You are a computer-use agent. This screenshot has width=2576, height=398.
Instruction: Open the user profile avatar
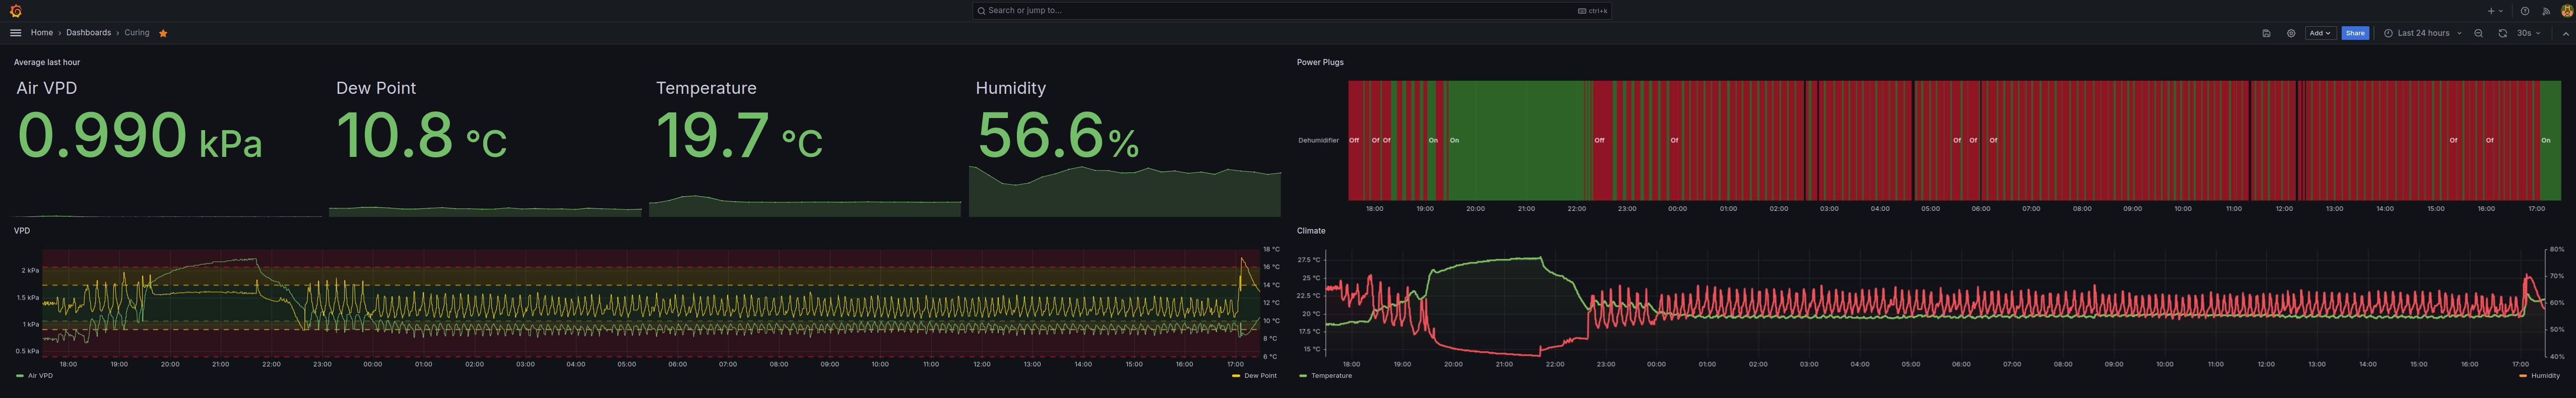click(2566, 11)
